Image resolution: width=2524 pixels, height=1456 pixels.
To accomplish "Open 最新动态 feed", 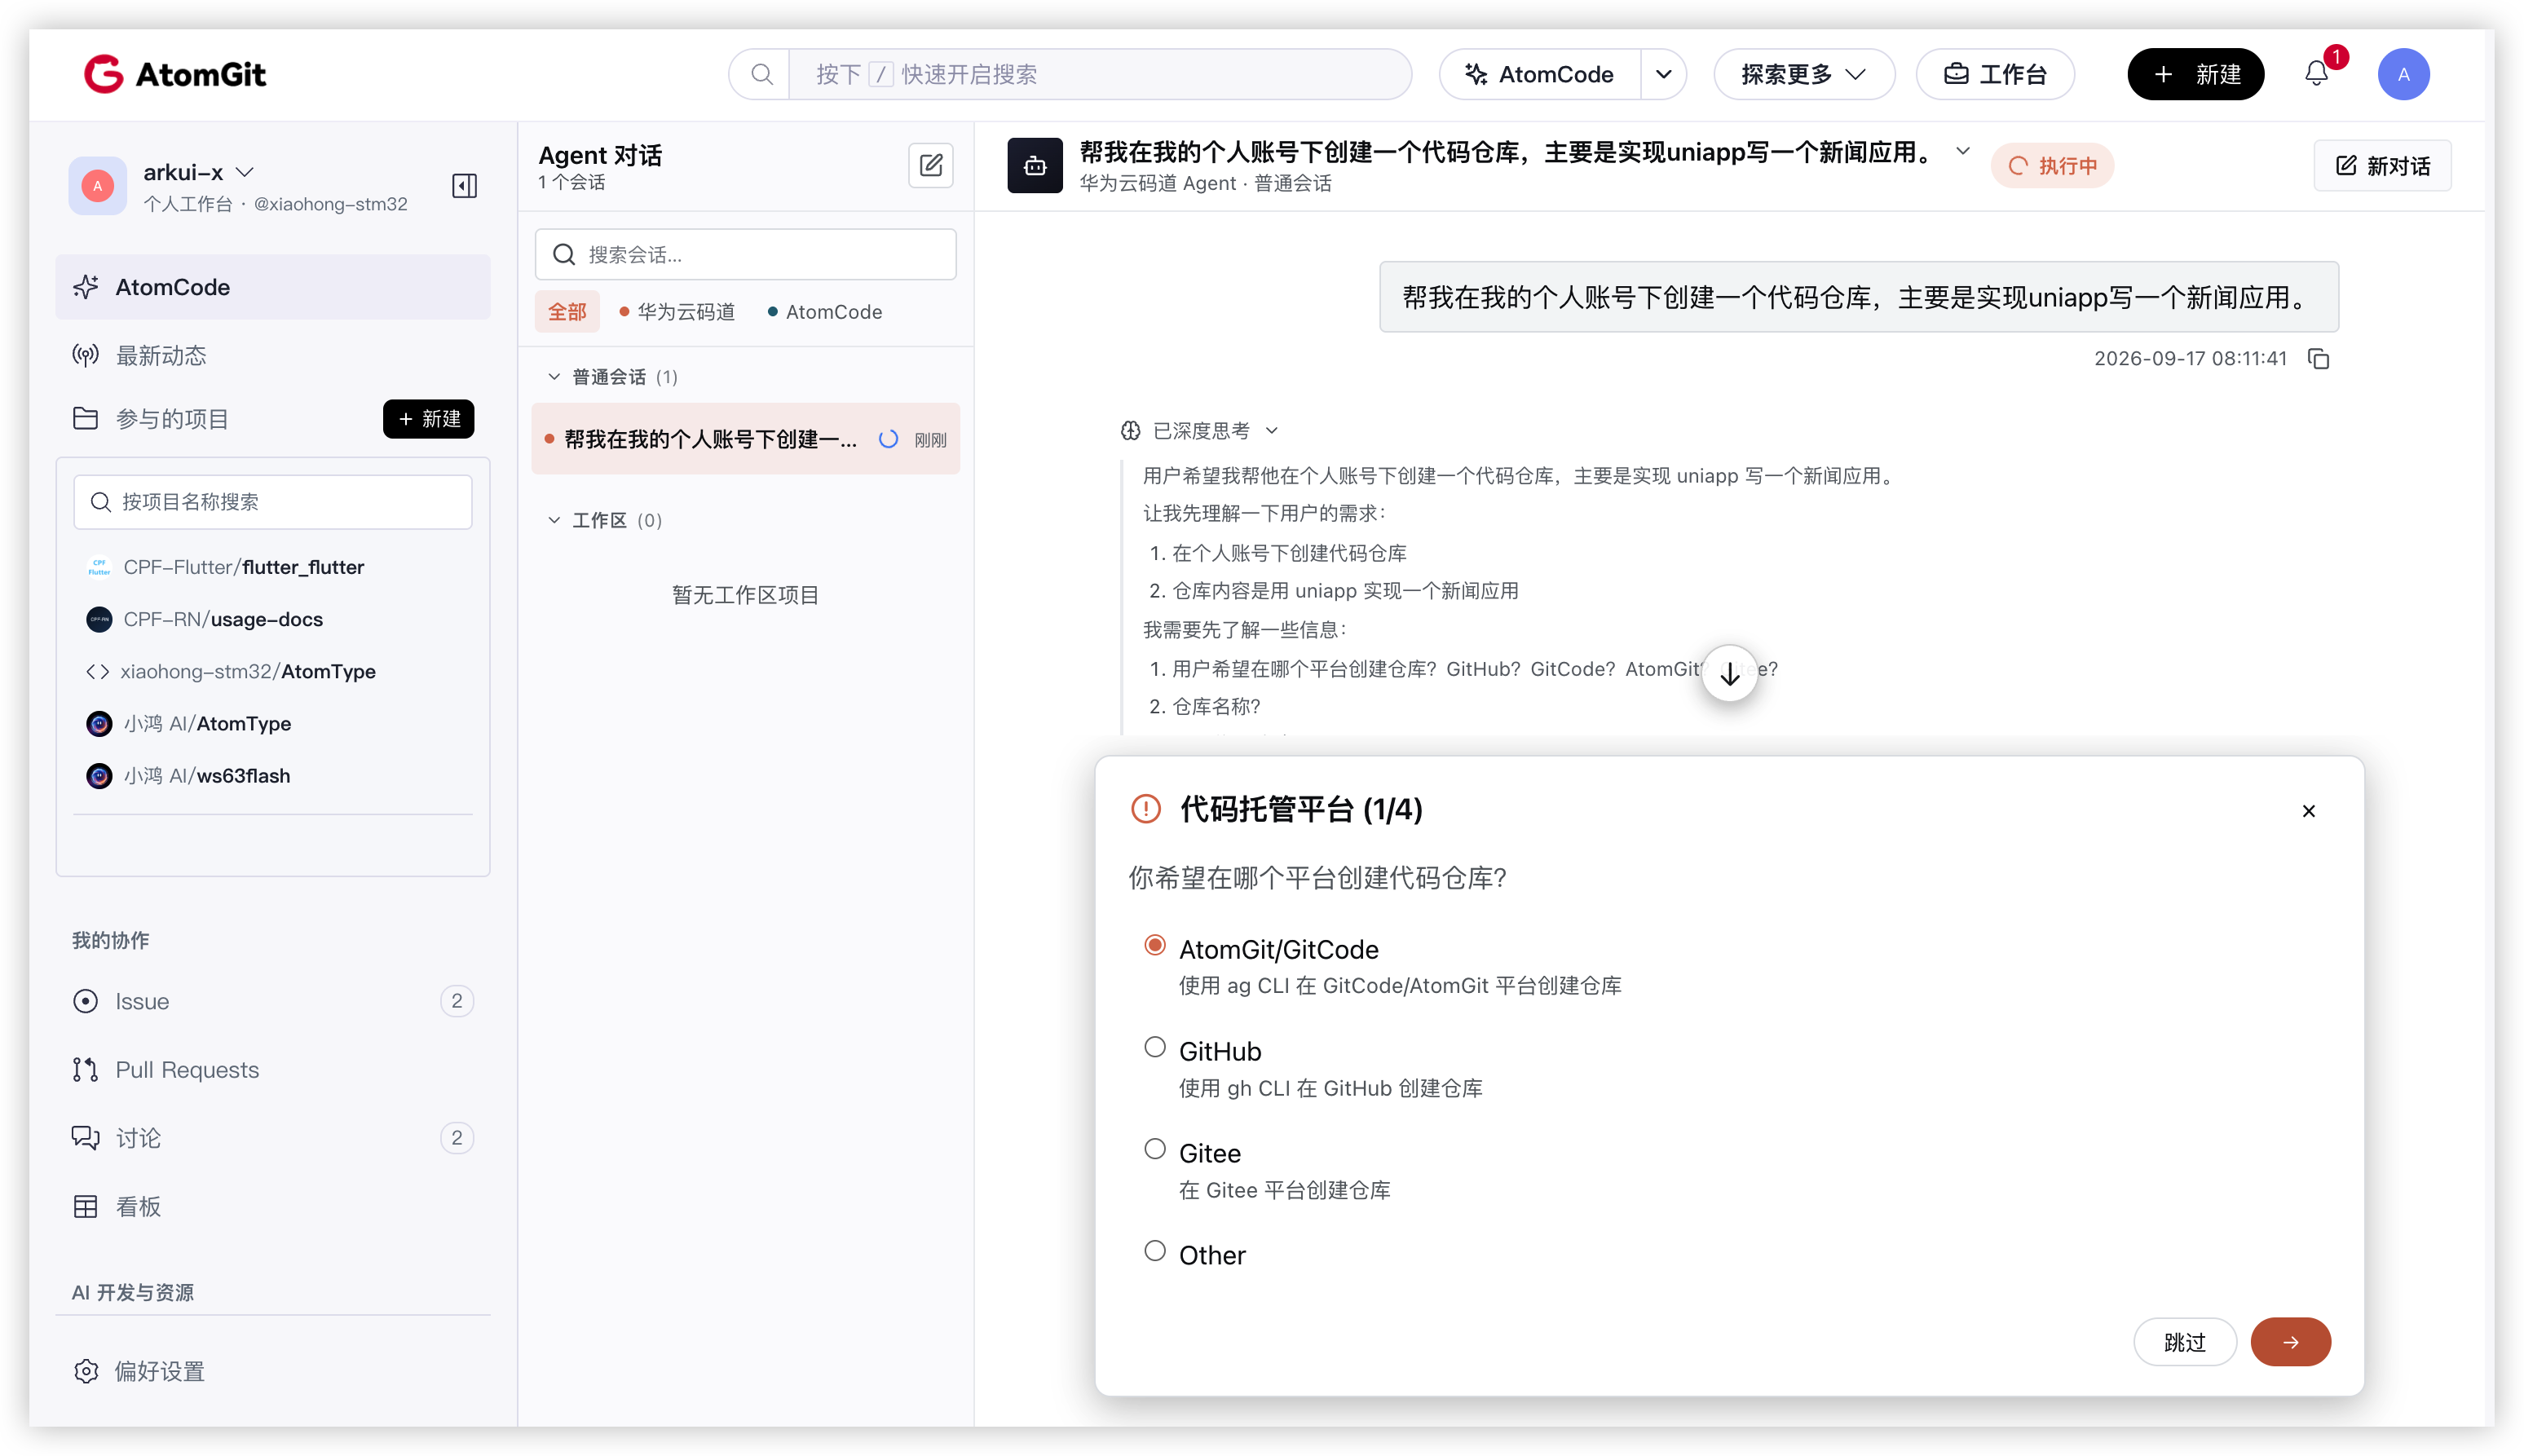I will point(272,355).
